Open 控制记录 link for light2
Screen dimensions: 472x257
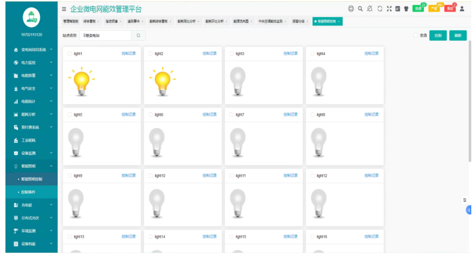coord(210,53)
